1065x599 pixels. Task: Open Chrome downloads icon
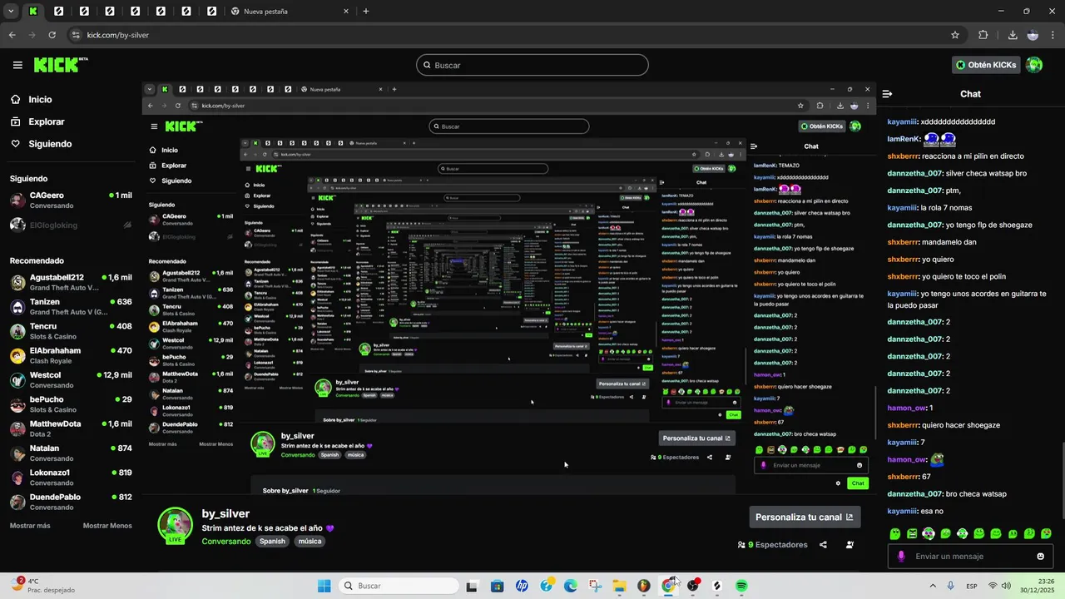(1013, 35)
